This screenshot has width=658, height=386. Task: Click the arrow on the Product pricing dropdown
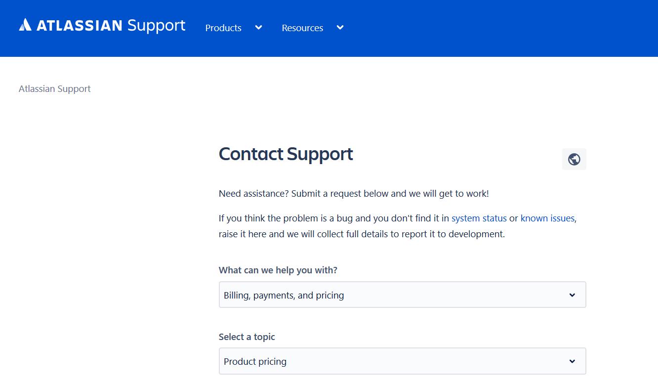pyautogui.click(x=573, y=361)
